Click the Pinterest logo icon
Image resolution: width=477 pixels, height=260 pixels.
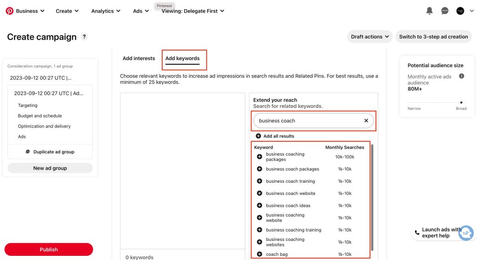[x=9, y=11]
